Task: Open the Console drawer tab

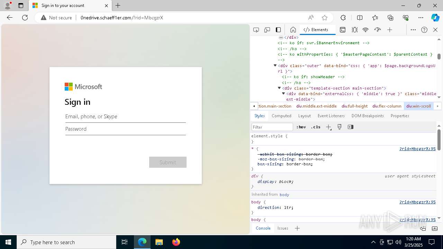Action: [x=263, y=228]
